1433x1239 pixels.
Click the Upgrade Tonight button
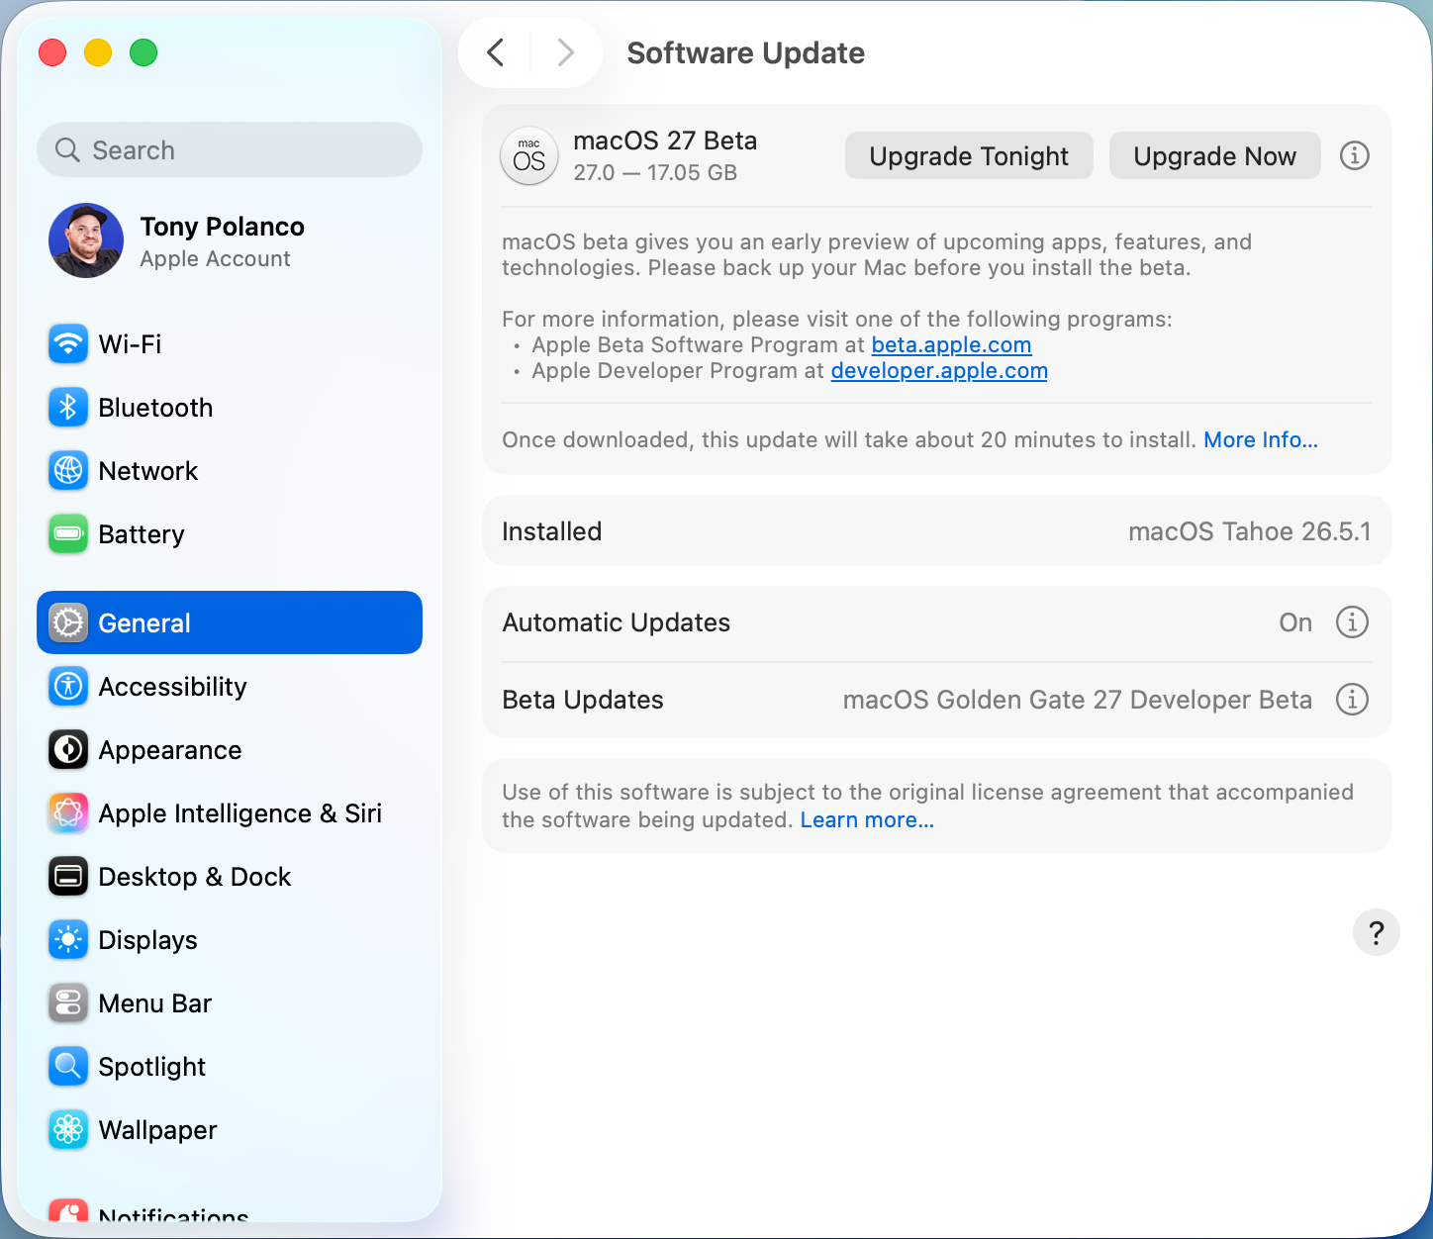pos(969,156)
